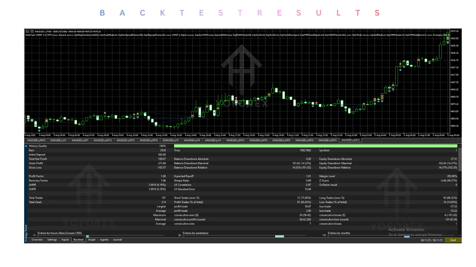Click the Balance Drawdown Relative label
This screenshot has width=476, height=267.
(191, 168)
